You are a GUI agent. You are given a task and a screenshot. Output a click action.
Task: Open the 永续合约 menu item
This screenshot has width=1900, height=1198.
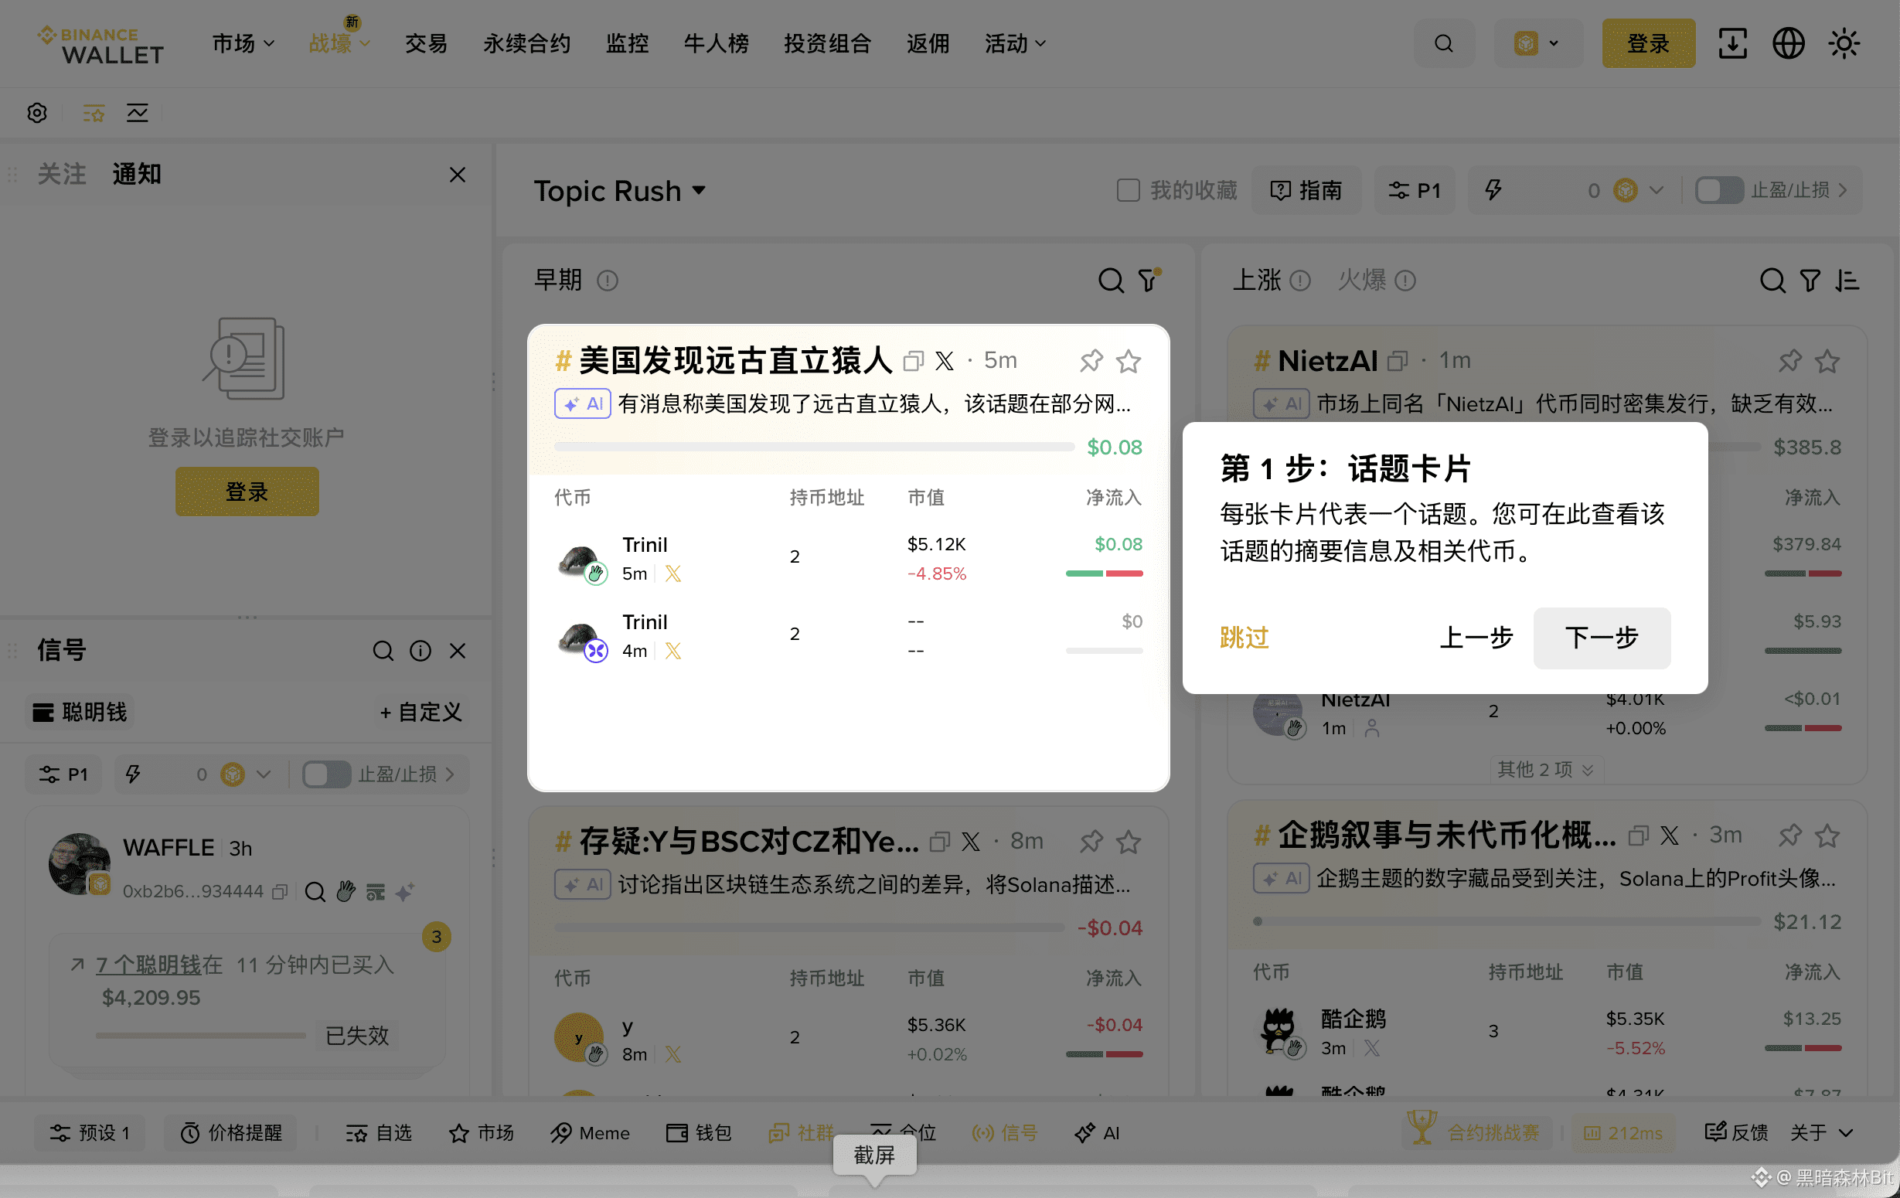[x=526, y=43]
